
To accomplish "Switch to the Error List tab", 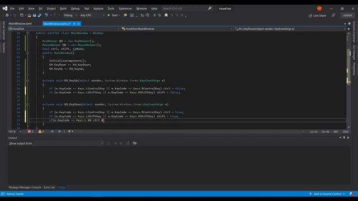I will 49,188.
